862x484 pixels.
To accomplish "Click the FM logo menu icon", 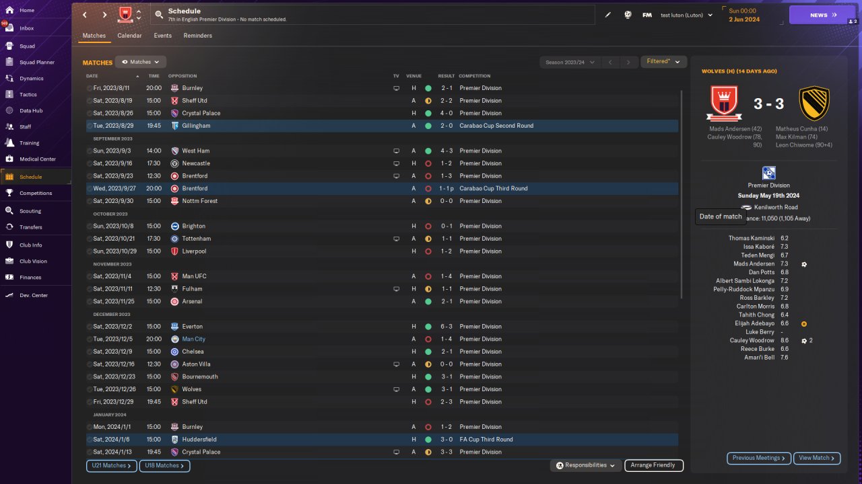I will (647, 15).
